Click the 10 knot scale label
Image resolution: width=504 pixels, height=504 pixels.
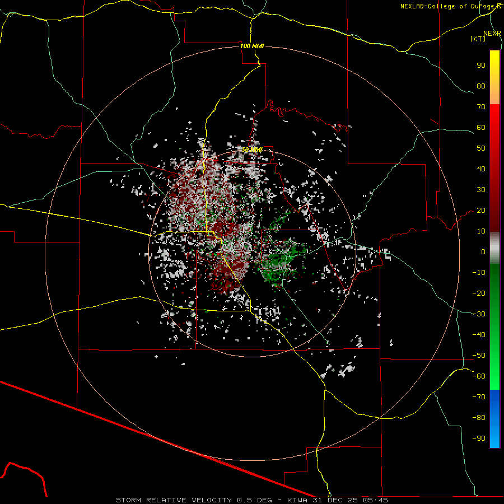pyautogui.click(x=481, y=231)
